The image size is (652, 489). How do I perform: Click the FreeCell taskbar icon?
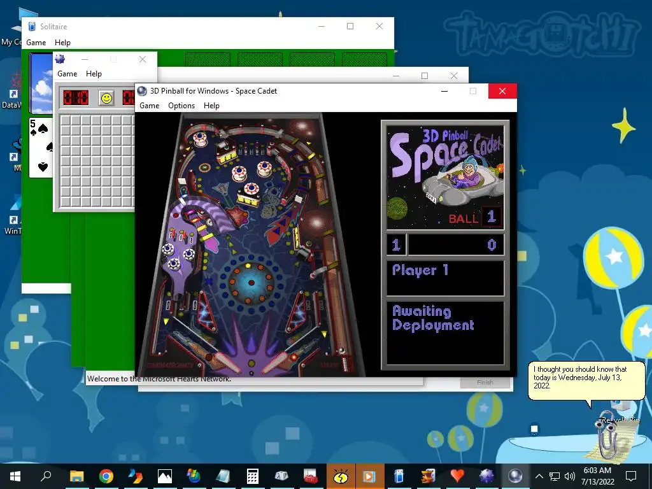pos(428,476)
